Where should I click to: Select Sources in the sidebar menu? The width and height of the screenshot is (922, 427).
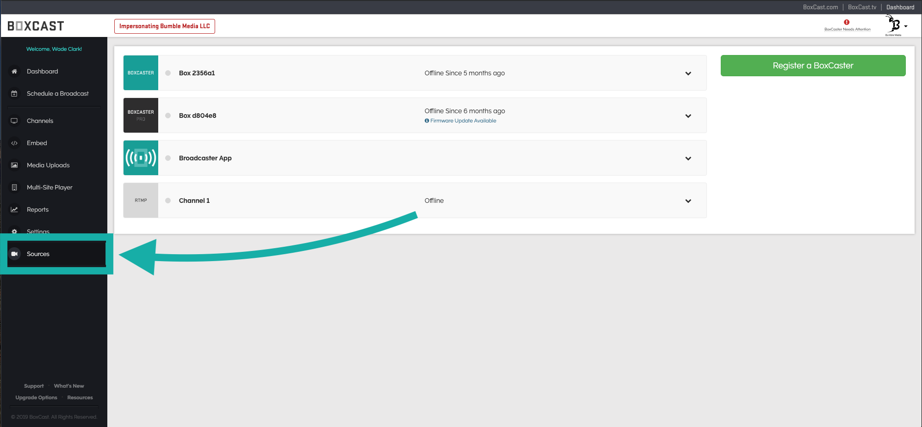(38, 254)
